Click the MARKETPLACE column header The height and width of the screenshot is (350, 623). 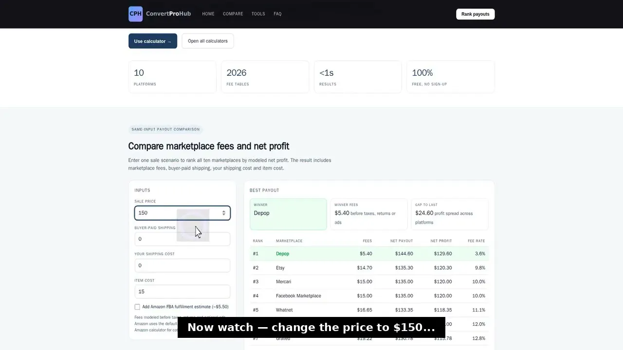point(289,241)
